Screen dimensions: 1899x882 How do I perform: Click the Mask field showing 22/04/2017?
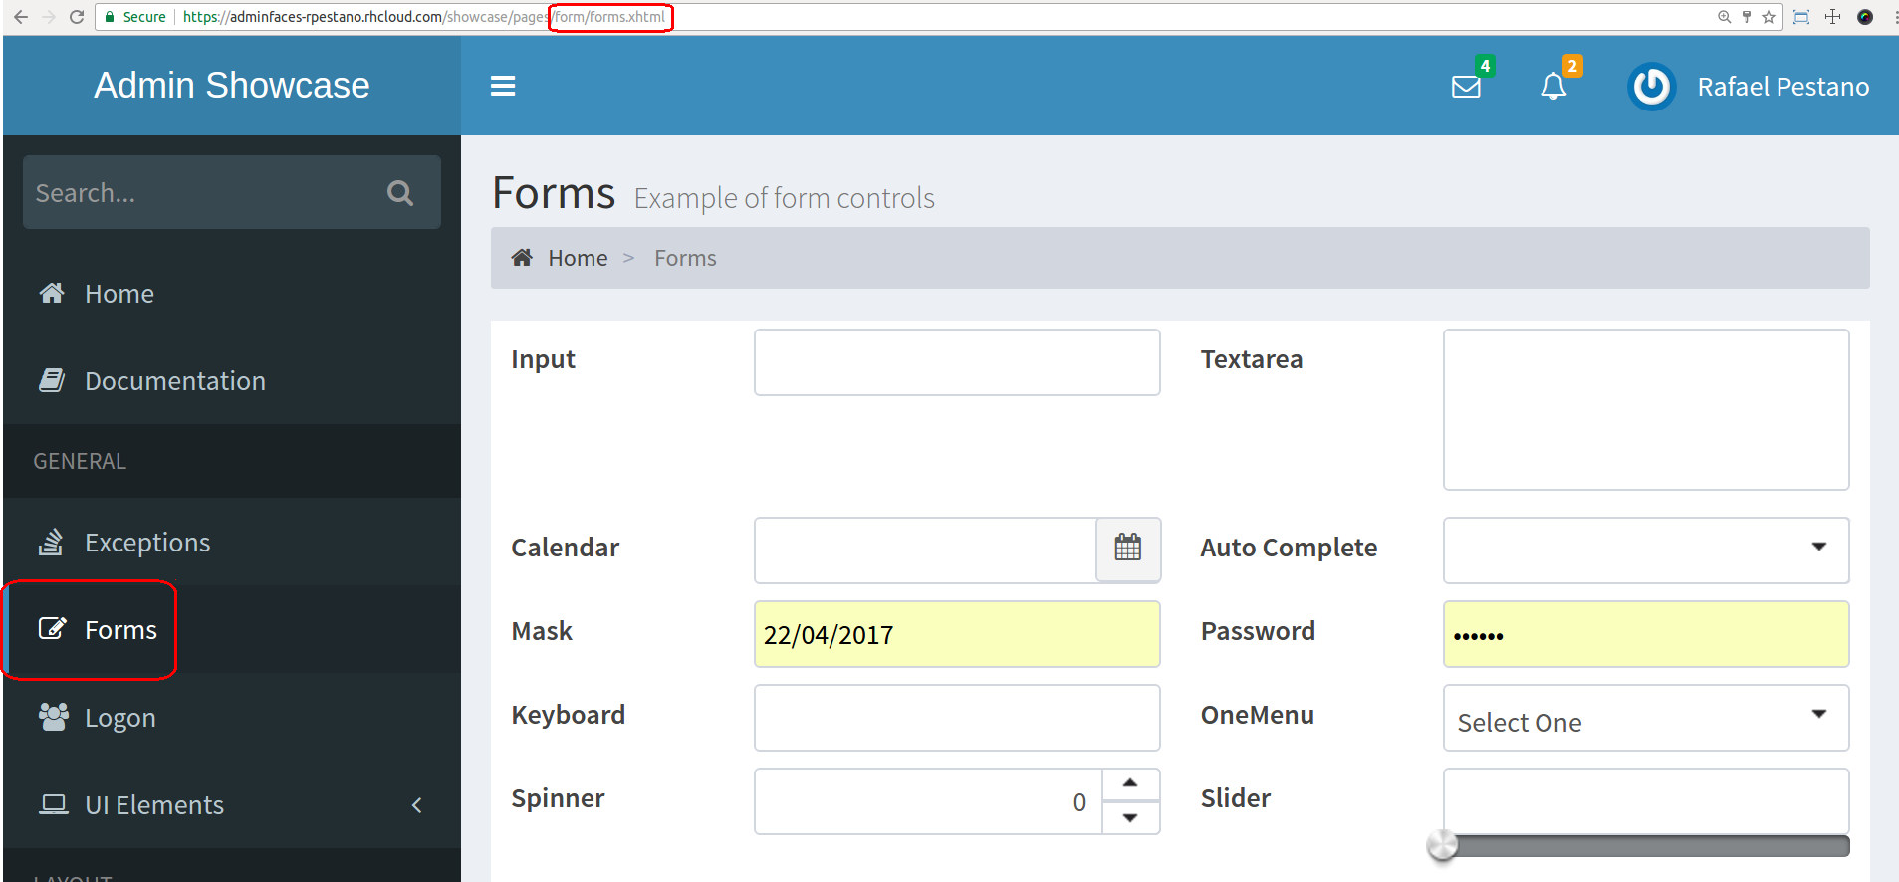(957, 634)
